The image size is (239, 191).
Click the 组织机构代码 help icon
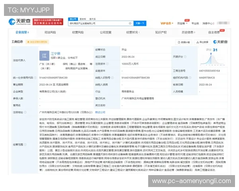pyautogui.click(x=190, y=78)
